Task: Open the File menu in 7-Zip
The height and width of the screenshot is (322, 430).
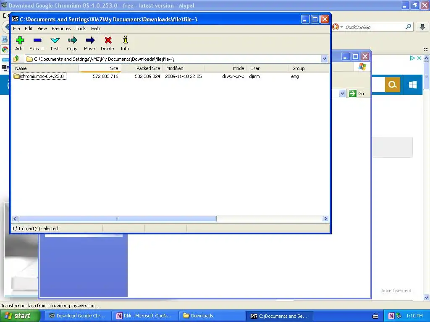Action: pos(16,29)
